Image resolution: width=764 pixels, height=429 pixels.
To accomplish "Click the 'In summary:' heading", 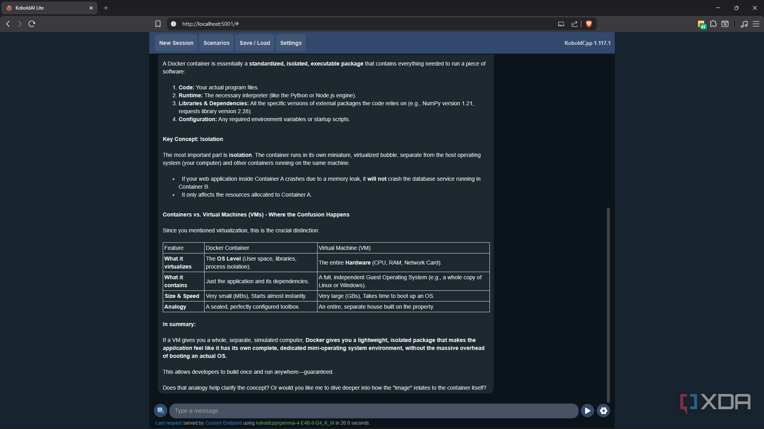I will click(179, 324).
